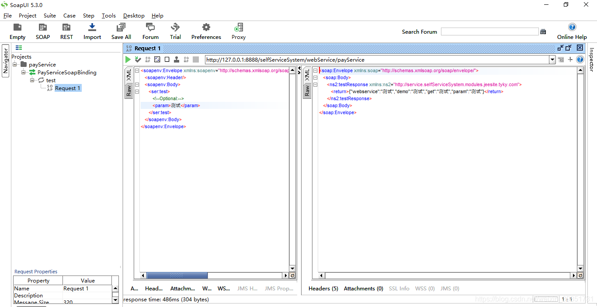Click the grey cancel request square

196,59
